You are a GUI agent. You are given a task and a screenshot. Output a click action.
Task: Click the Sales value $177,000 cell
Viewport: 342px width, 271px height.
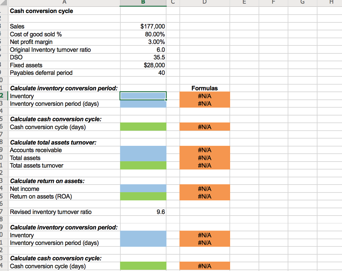coord(143,26)
